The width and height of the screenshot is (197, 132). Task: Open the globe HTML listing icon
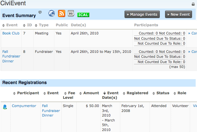click(x=51, y=13)
